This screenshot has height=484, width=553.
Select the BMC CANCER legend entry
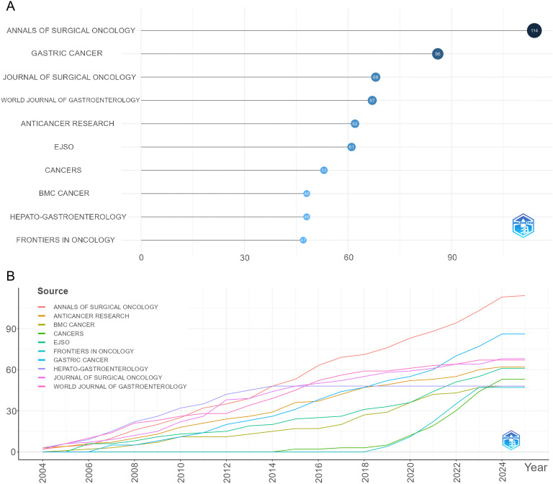coord(73,325)
